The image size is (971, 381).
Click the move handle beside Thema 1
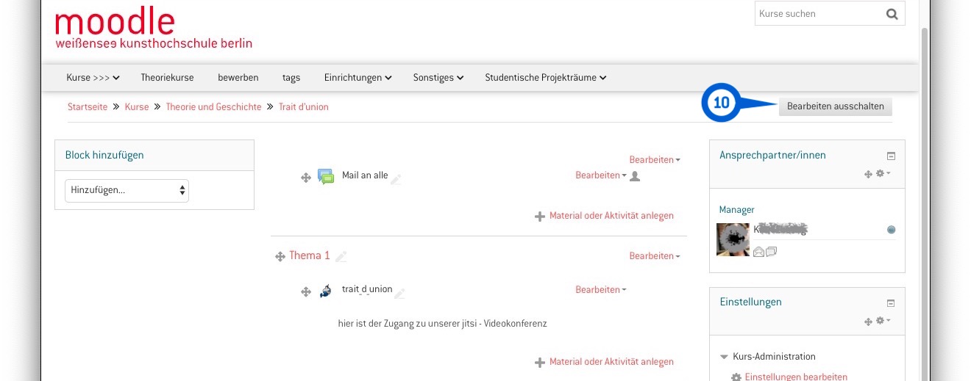point(280,257)
